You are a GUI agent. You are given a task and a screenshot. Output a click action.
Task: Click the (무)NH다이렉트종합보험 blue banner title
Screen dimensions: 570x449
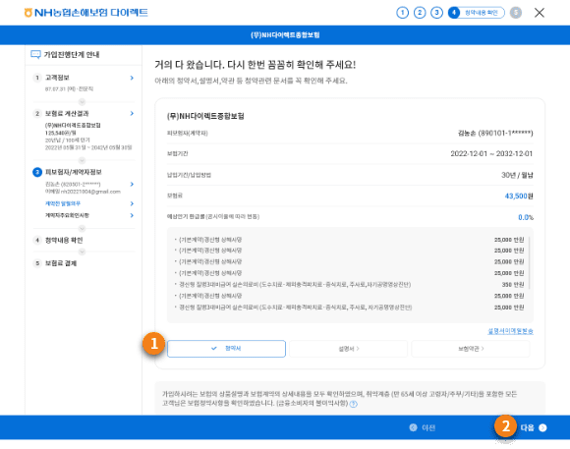click(285, 35)
